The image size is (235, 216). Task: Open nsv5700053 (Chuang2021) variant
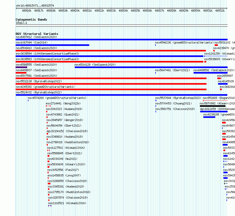pyautogui.click(x=173, y=103)
